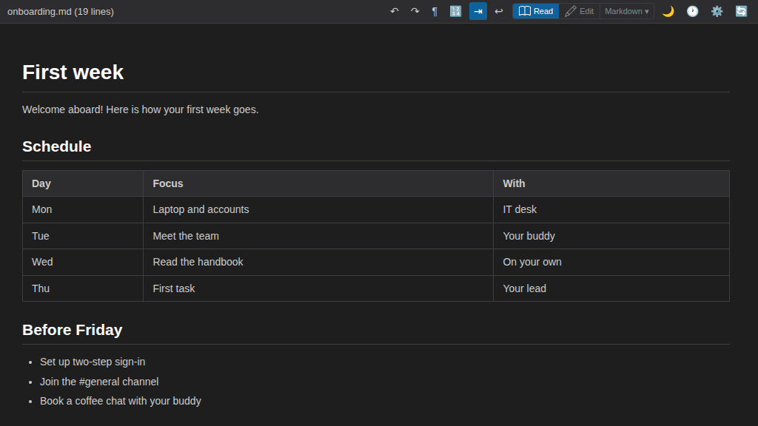Viewport: 758px width, 426px height.
Task: Click the "Meet the team" cell
Action: point(318,236)
